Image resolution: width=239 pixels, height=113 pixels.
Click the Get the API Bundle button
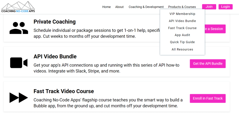[208, 64]
